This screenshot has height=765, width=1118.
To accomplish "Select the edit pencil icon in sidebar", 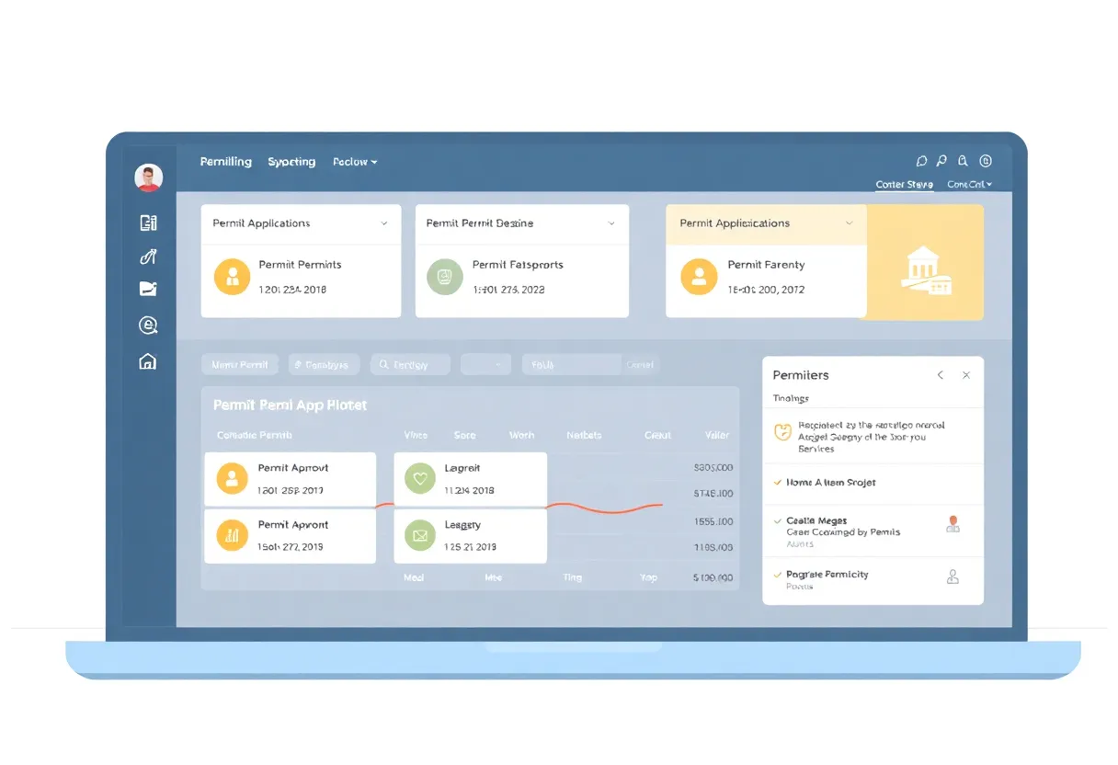I will (x=149, y=257).
